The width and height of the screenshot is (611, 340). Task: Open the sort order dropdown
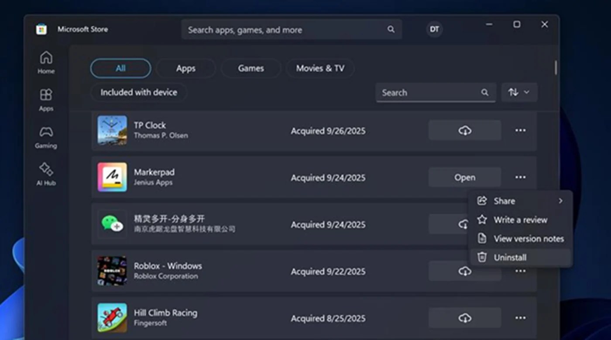click(519, 92)
